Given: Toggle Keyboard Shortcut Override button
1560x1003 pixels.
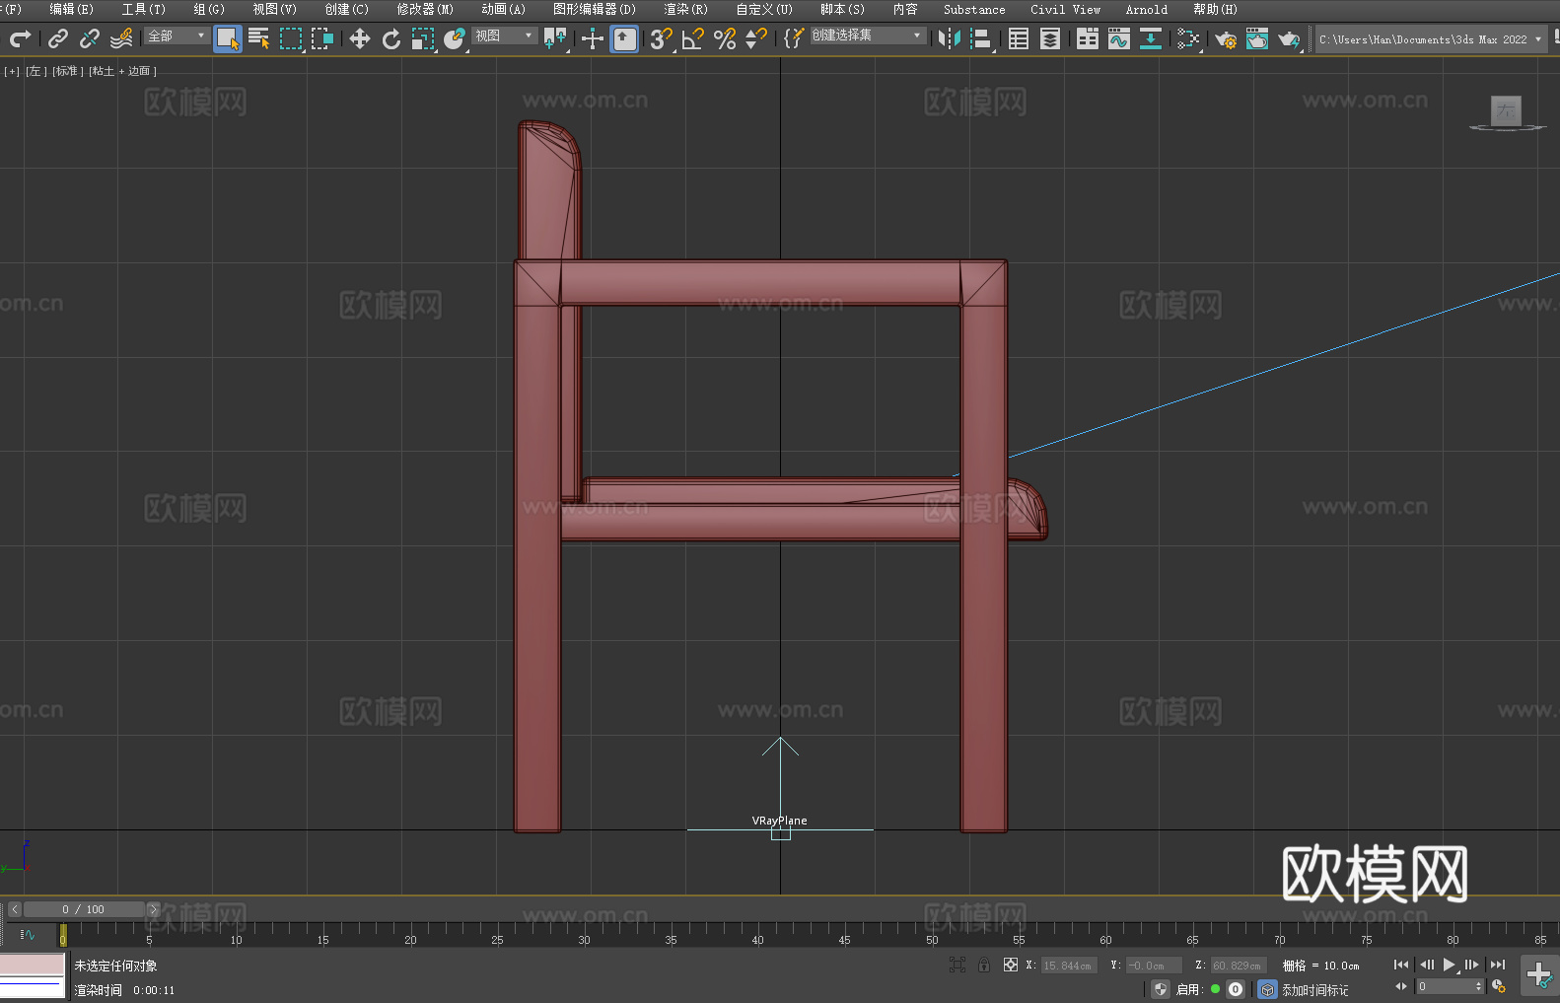Looking at the screenshot, I should [x=624, y=38].
